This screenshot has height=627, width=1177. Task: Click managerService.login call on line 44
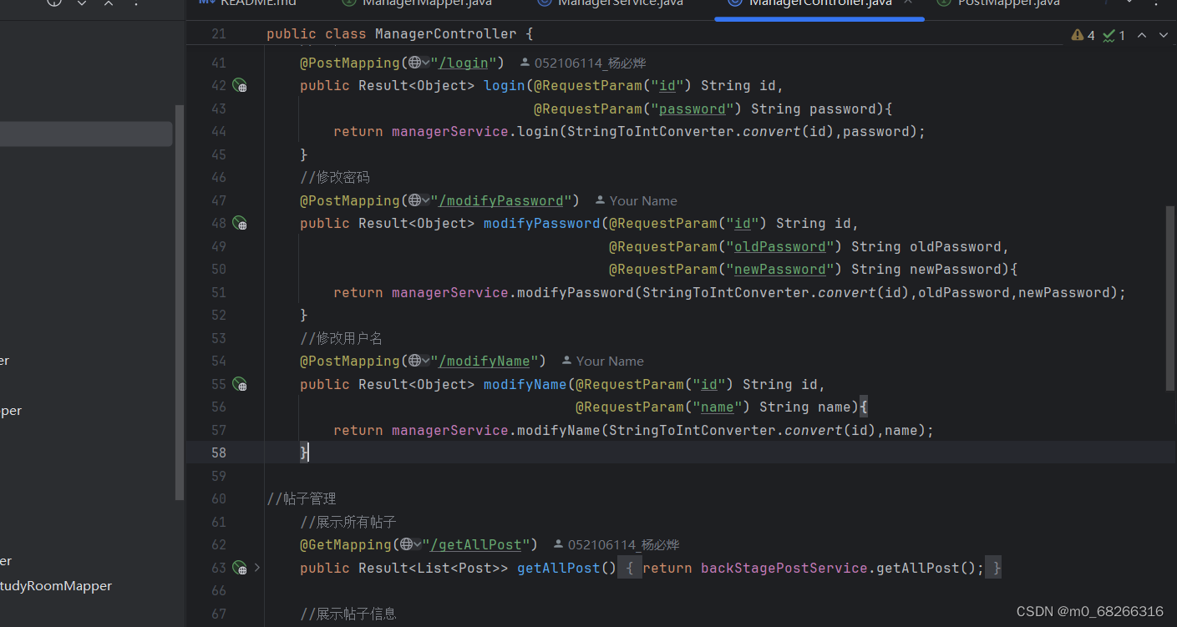click(x=475, y=131)
